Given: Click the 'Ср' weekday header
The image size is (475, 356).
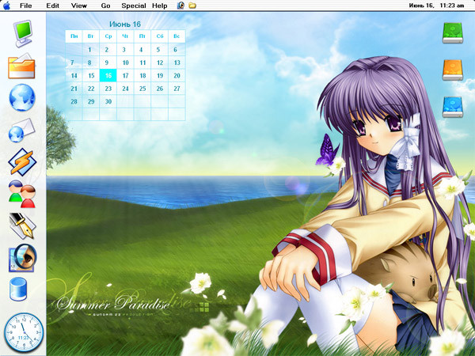Looking at the screenshot, I should [108, 36].
